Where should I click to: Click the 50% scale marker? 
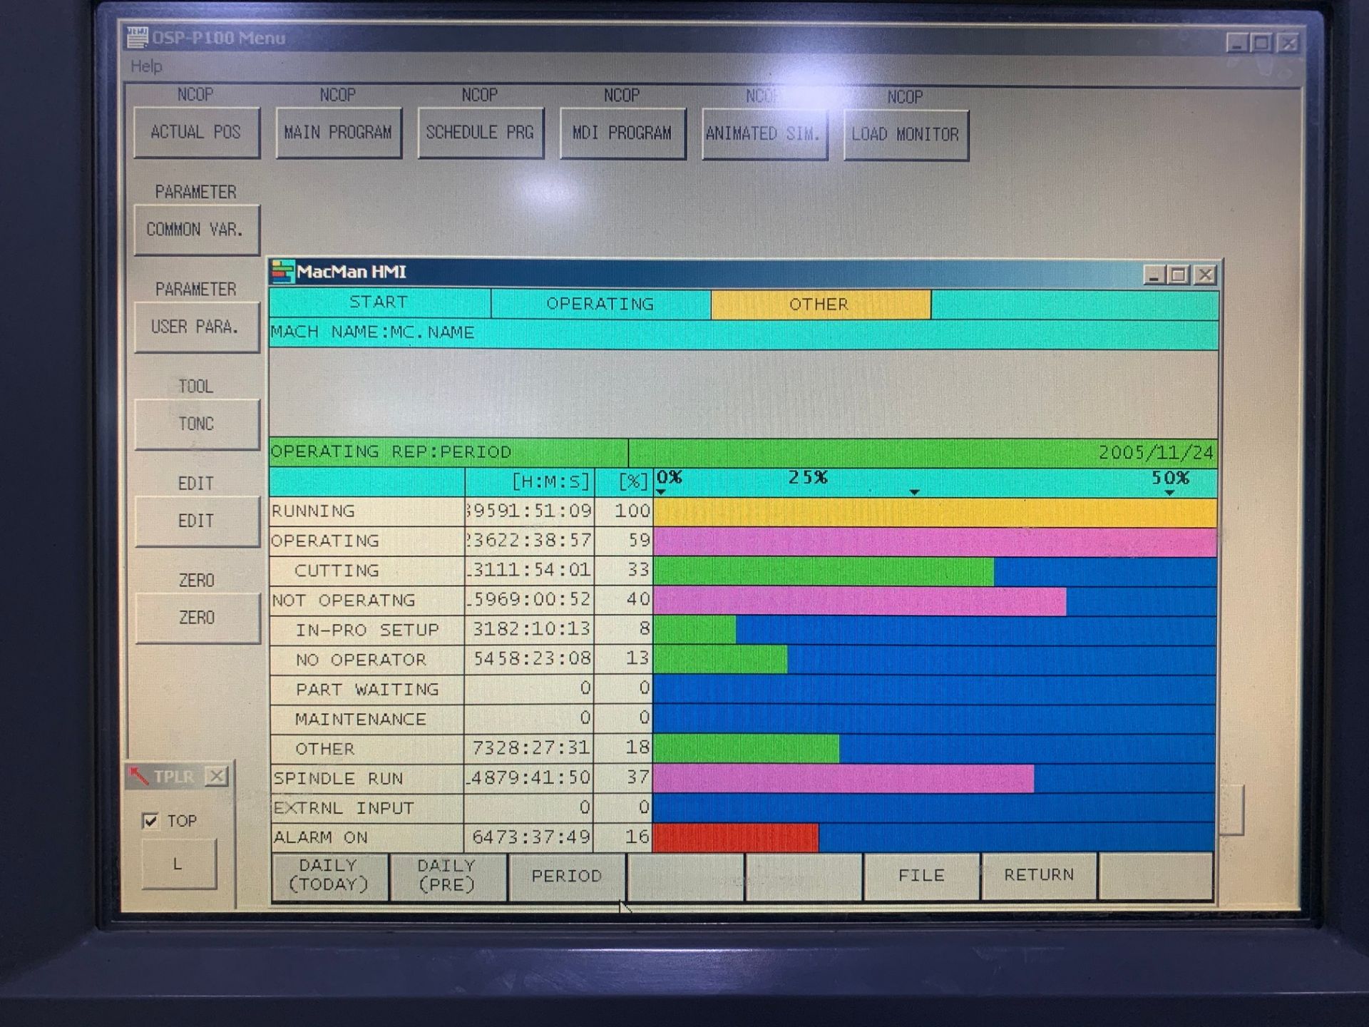point(1170,479)
